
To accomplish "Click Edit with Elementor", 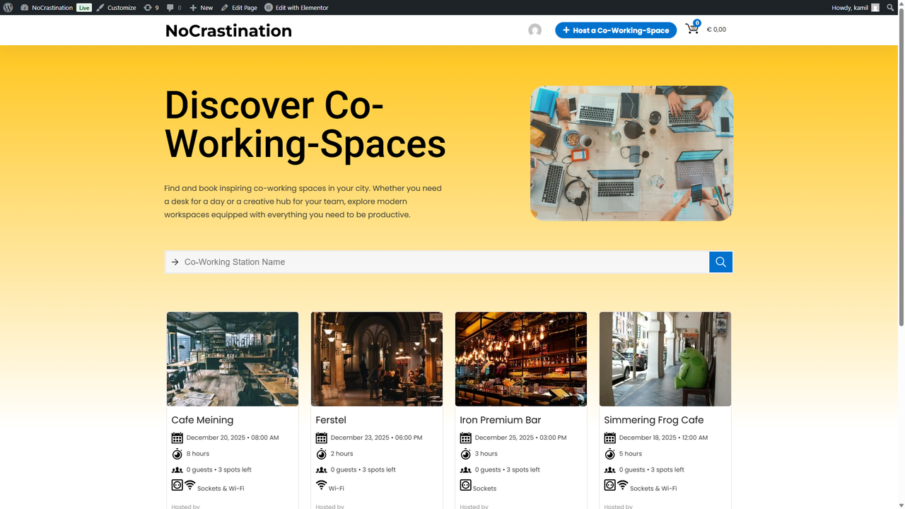I will [x=296, y=7].
